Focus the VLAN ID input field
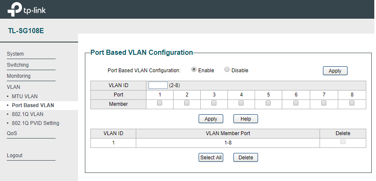Screen dimensions: 376x181 coord(158,85)
